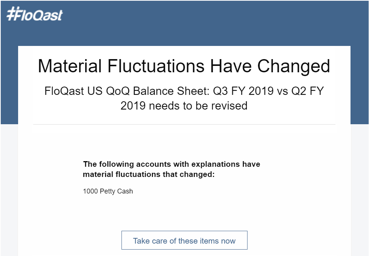369x256 pixels.
Task: Click the word 'Material' in the main heading
Action: tap(70, 66)
